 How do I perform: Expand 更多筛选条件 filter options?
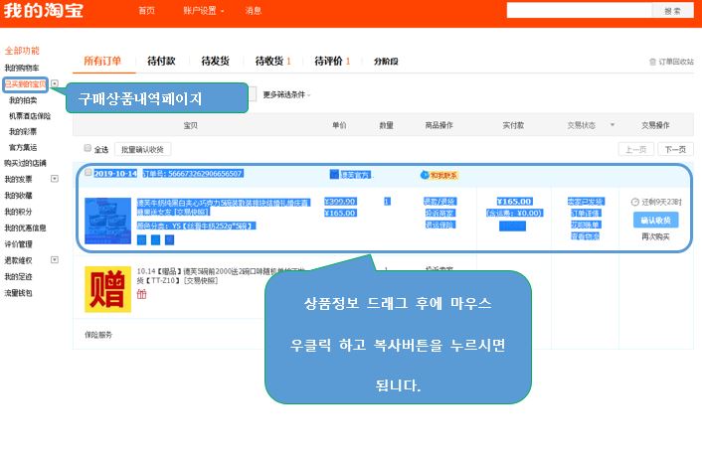(x=286, y=94)
